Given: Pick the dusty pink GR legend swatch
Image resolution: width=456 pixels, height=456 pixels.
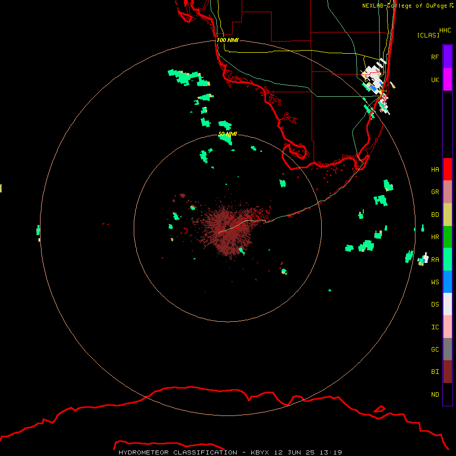Looking at the screenshot, I should 447,192.
